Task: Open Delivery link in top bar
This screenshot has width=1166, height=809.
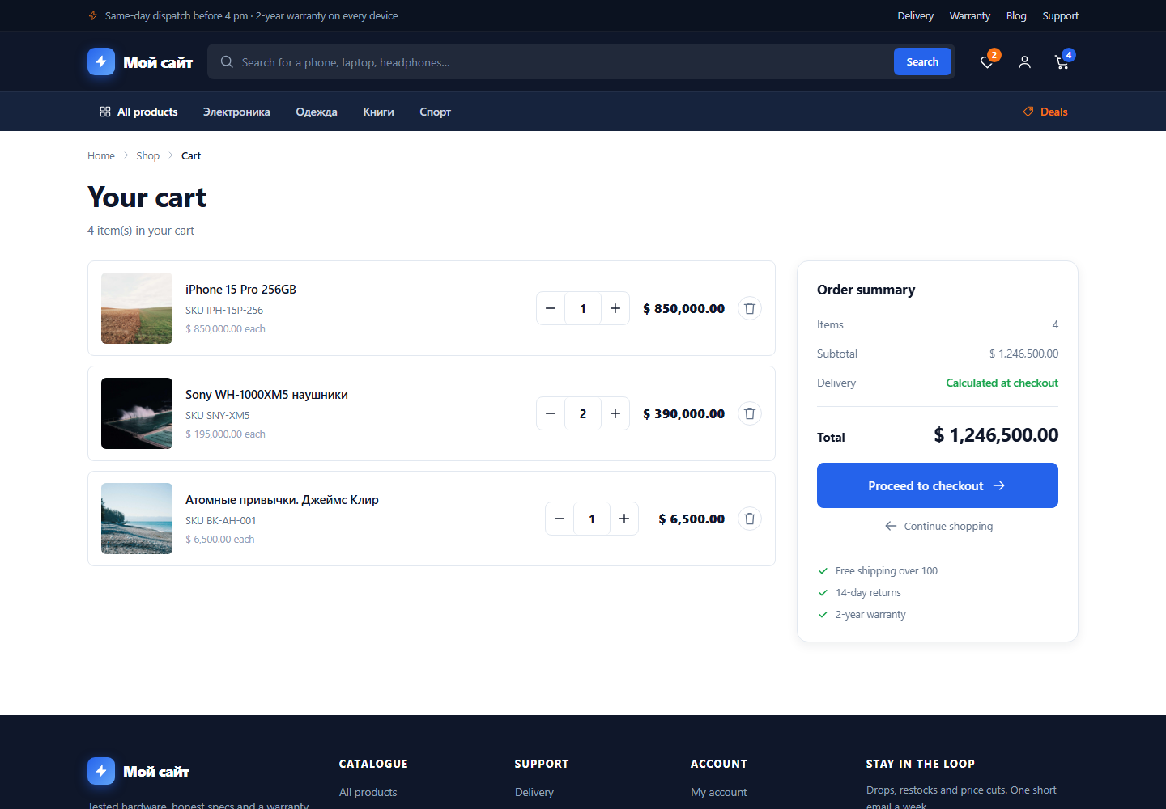Action: coord(915,15)
